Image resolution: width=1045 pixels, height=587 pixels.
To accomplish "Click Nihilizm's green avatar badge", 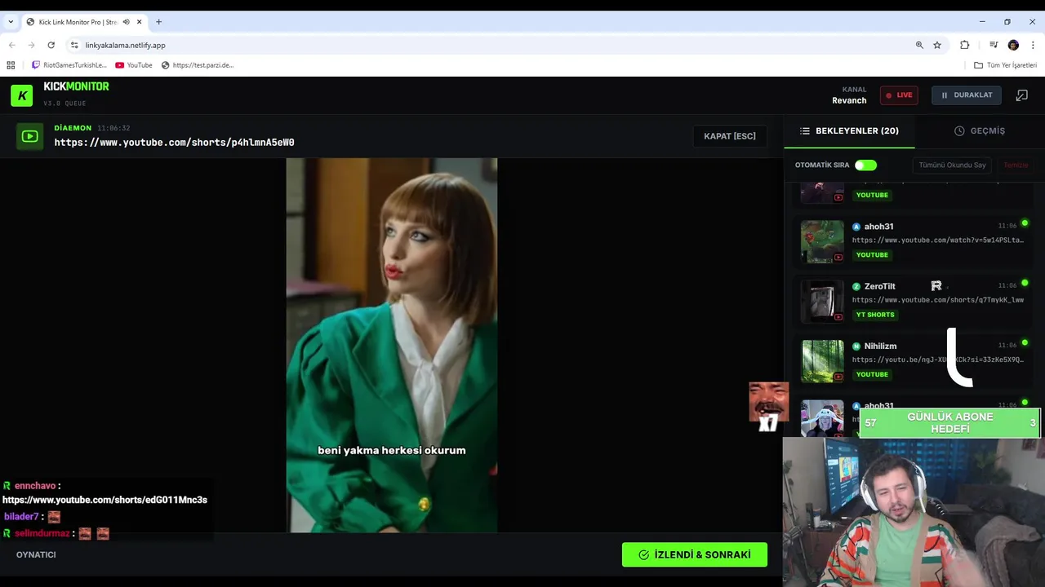I will (856, 346).
